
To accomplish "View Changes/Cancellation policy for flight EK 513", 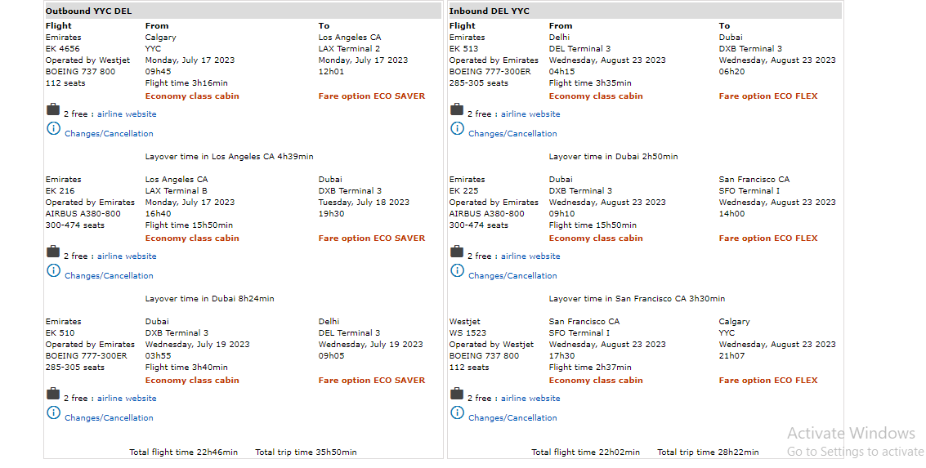I will tap(512, 134).
